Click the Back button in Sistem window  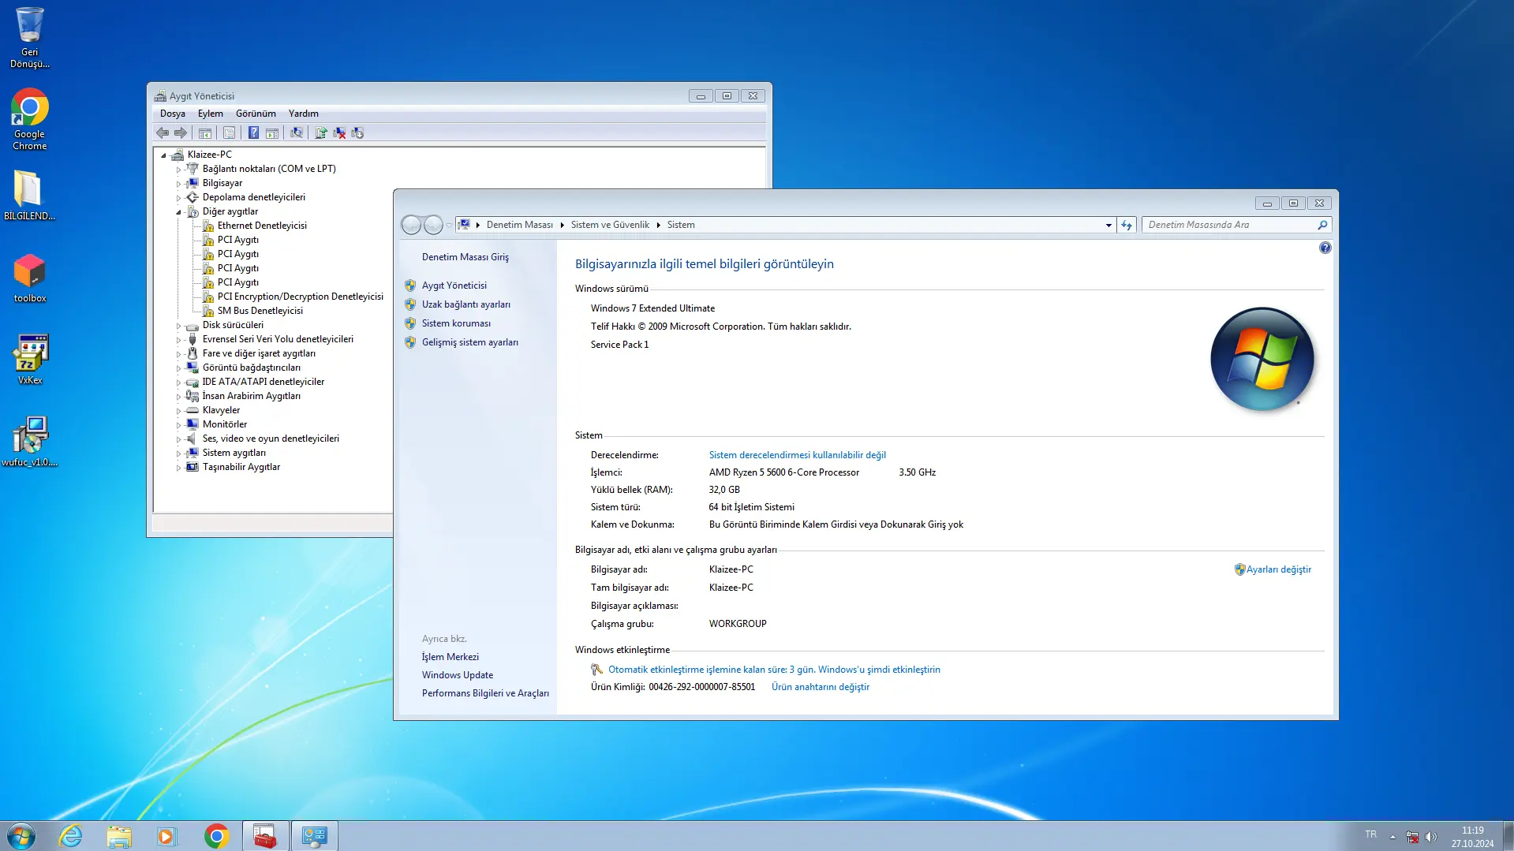[411, 225]
